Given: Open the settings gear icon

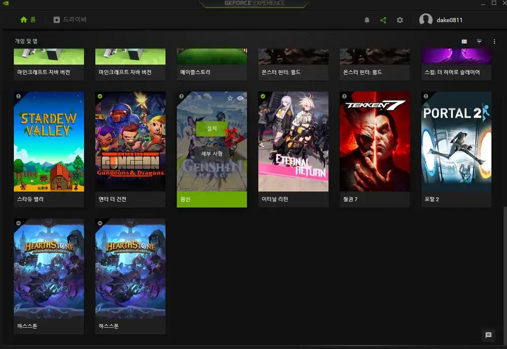Looking at the screenshot, I should 400,20.
